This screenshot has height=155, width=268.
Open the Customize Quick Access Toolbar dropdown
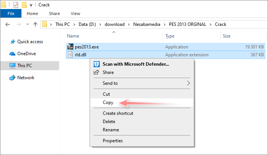(31, 5)
